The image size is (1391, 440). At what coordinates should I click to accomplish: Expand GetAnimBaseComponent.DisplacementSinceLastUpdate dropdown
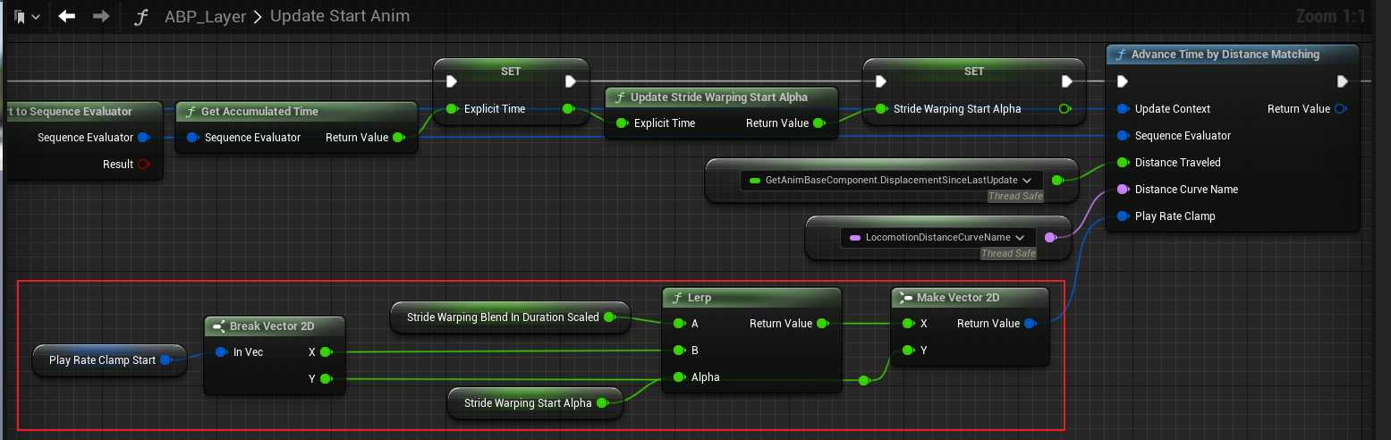(1027, 181)
